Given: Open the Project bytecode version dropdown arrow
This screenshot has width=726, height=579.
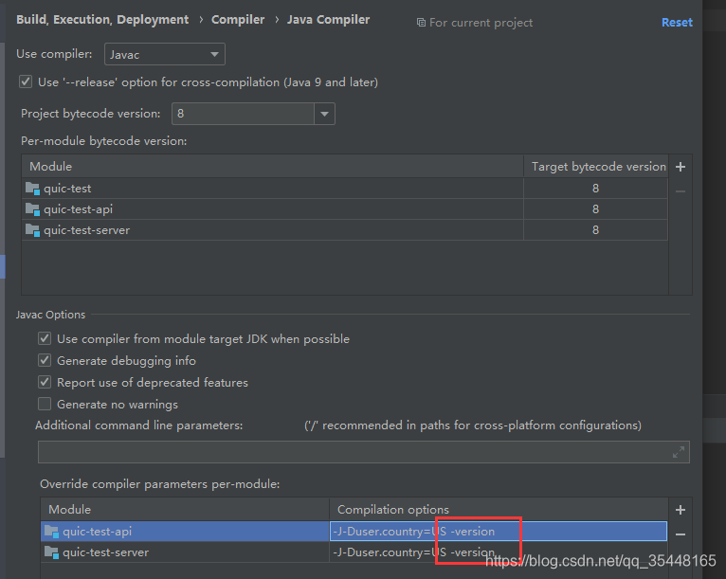Looking at the screenshot, I should pyautogui.click(x=324, y=114).
